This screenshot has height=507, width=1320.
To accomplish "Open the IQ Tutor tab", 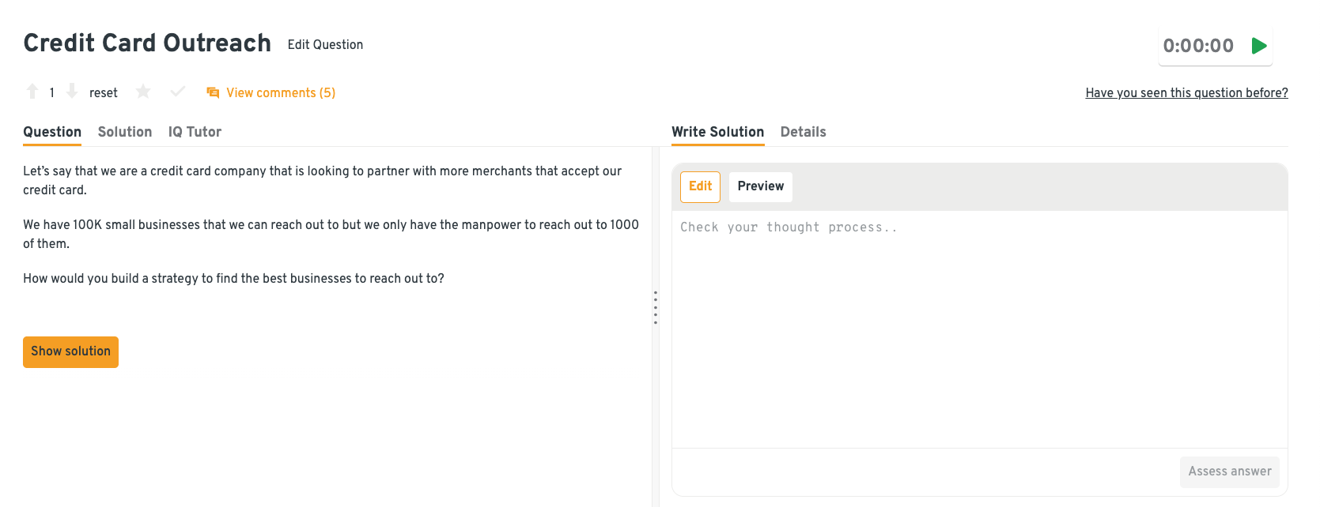I will 195,132.
